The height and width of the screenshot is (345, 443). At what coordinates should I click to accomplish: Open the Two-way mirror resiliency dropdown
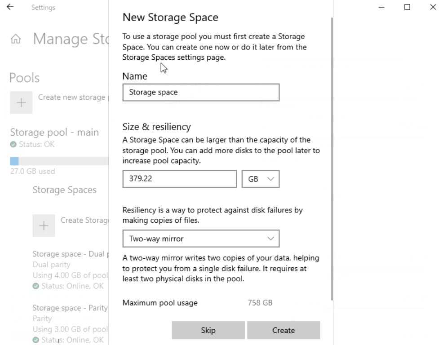point(201,239)
